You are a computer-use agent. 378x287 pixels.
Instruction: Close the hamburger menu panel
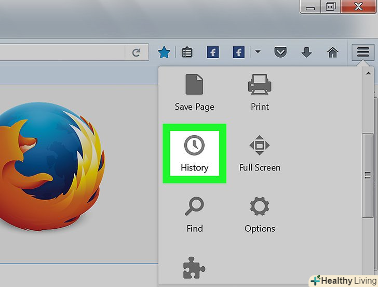click(x=362, y=52)
